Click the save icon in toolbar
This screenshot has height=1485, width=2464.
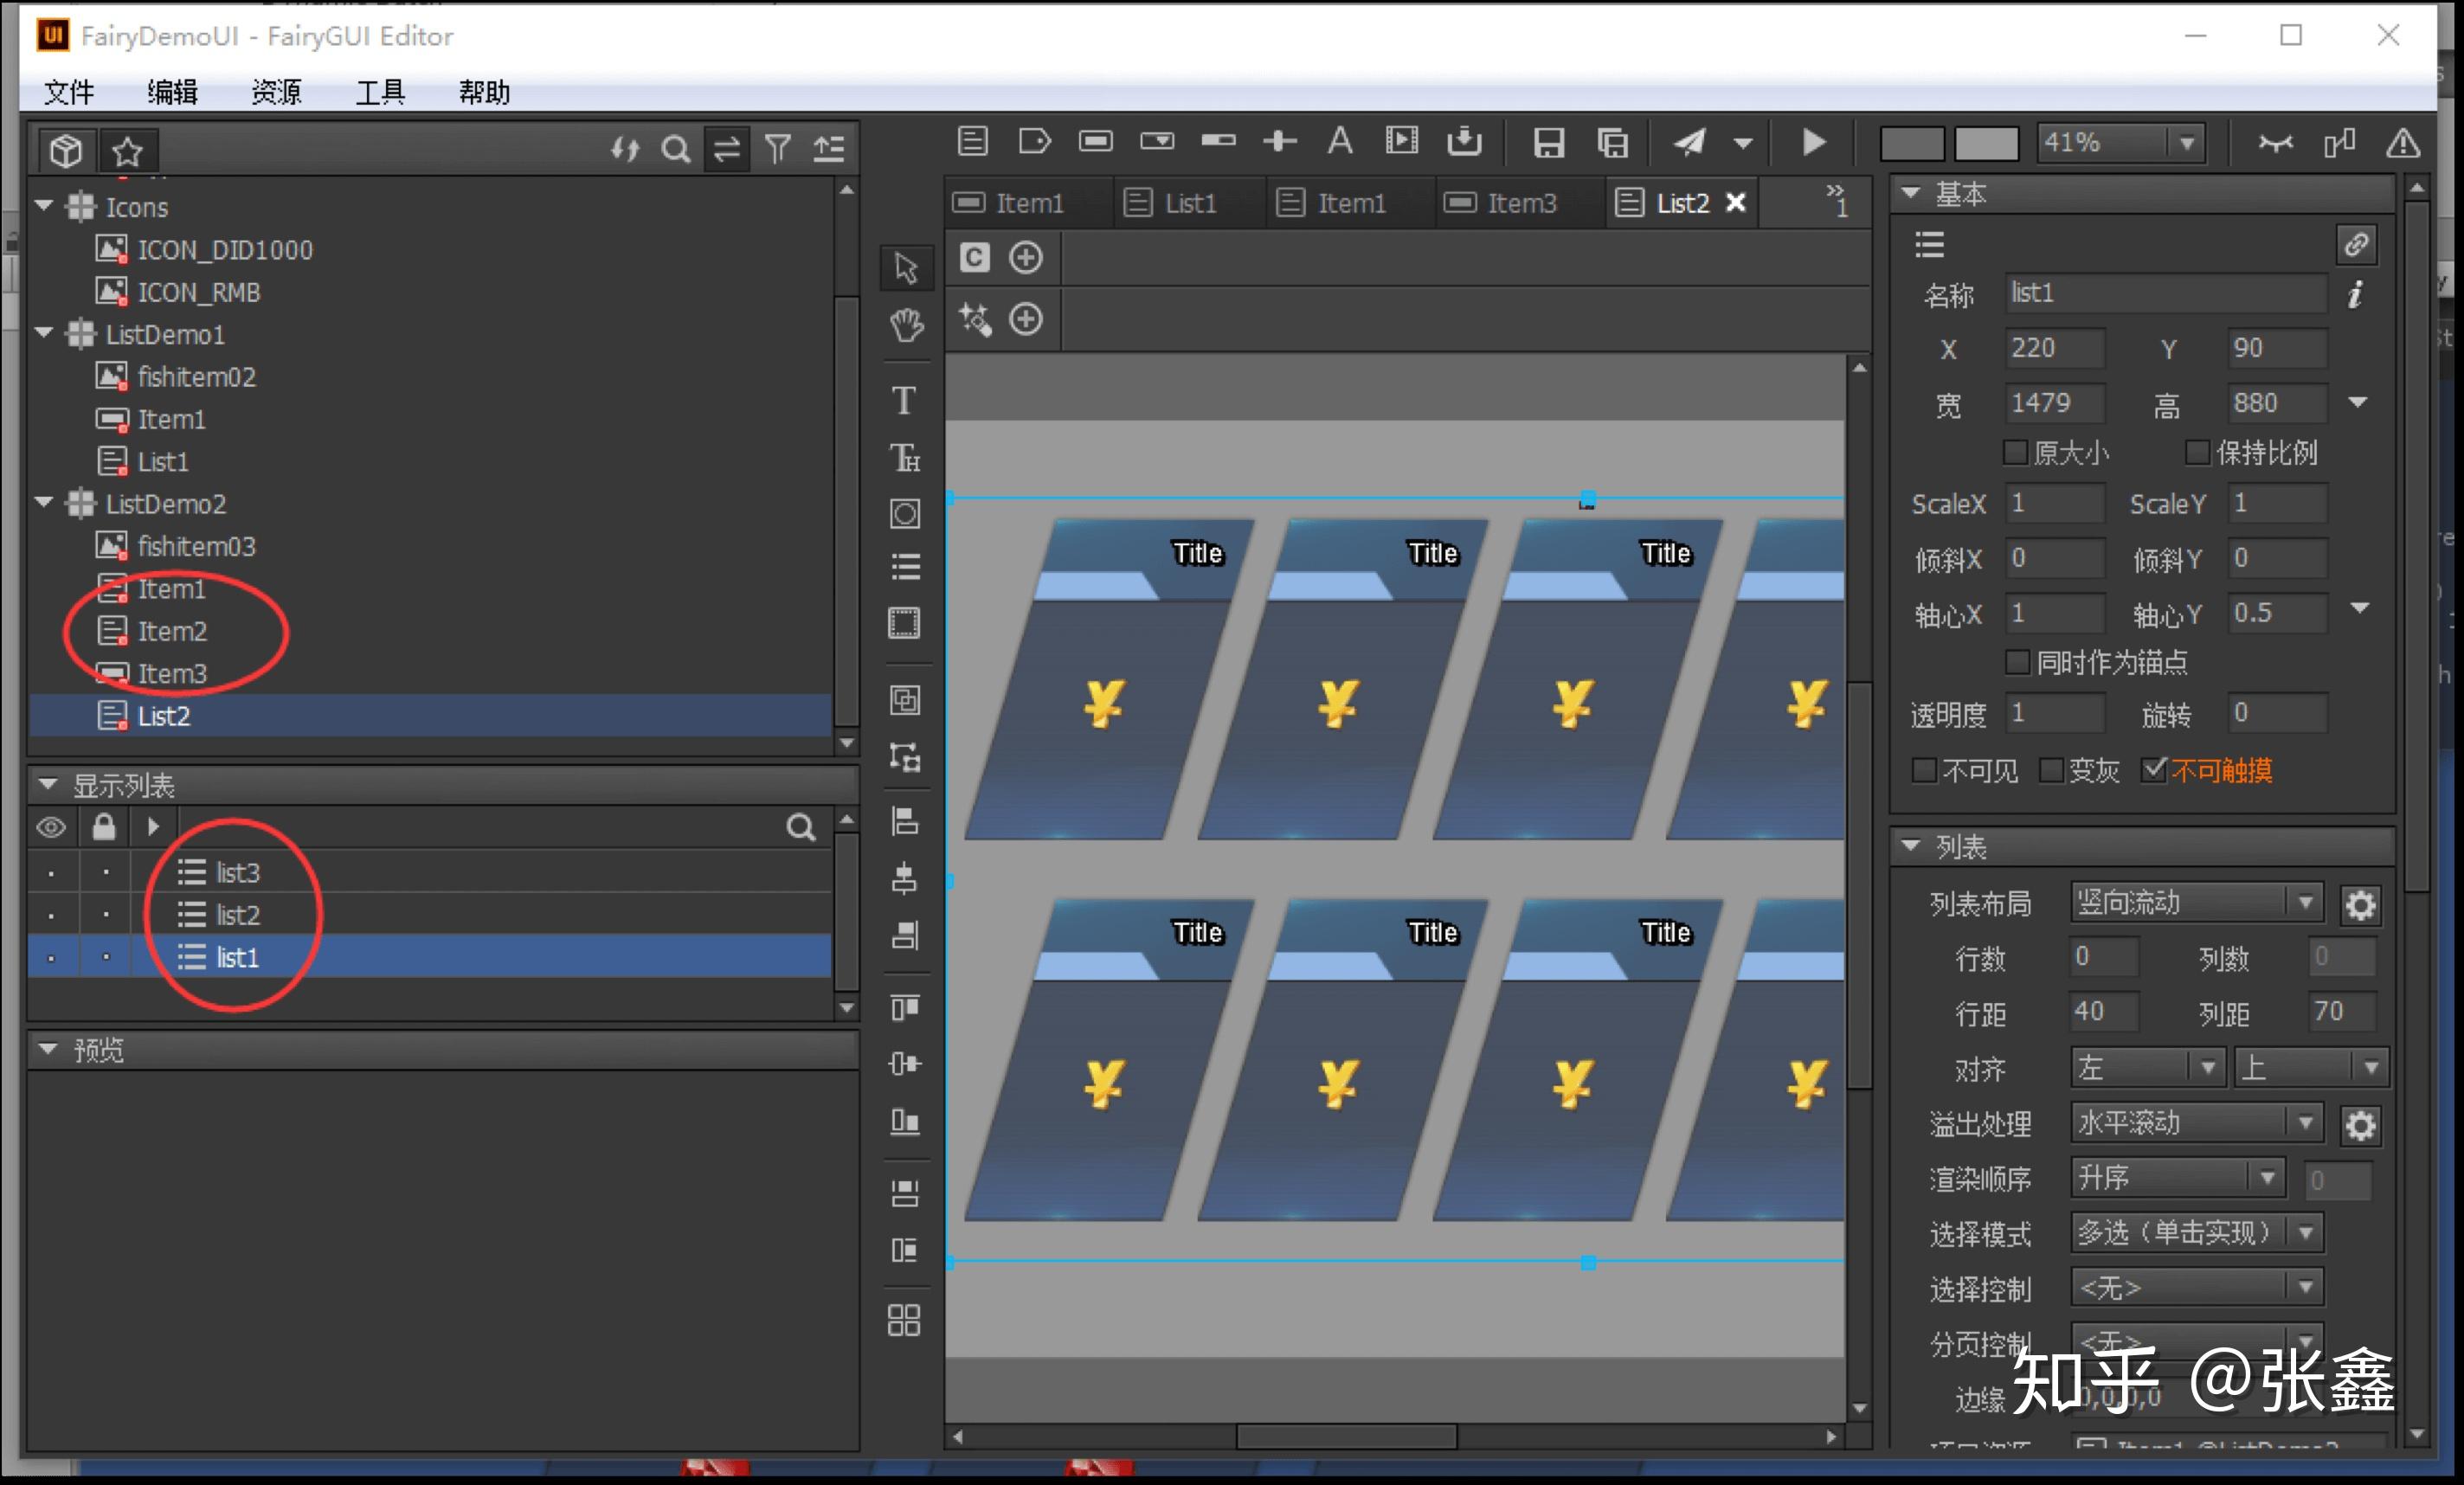(x=1548, y=143)
